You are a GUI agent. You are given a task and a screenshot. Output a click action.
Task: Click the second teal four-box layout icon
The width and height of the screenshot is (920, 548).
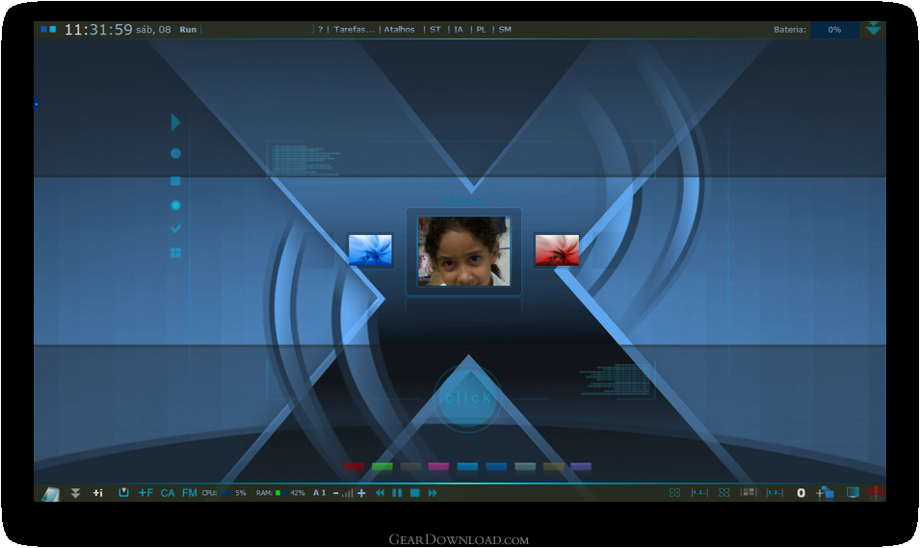click(724, 493)
